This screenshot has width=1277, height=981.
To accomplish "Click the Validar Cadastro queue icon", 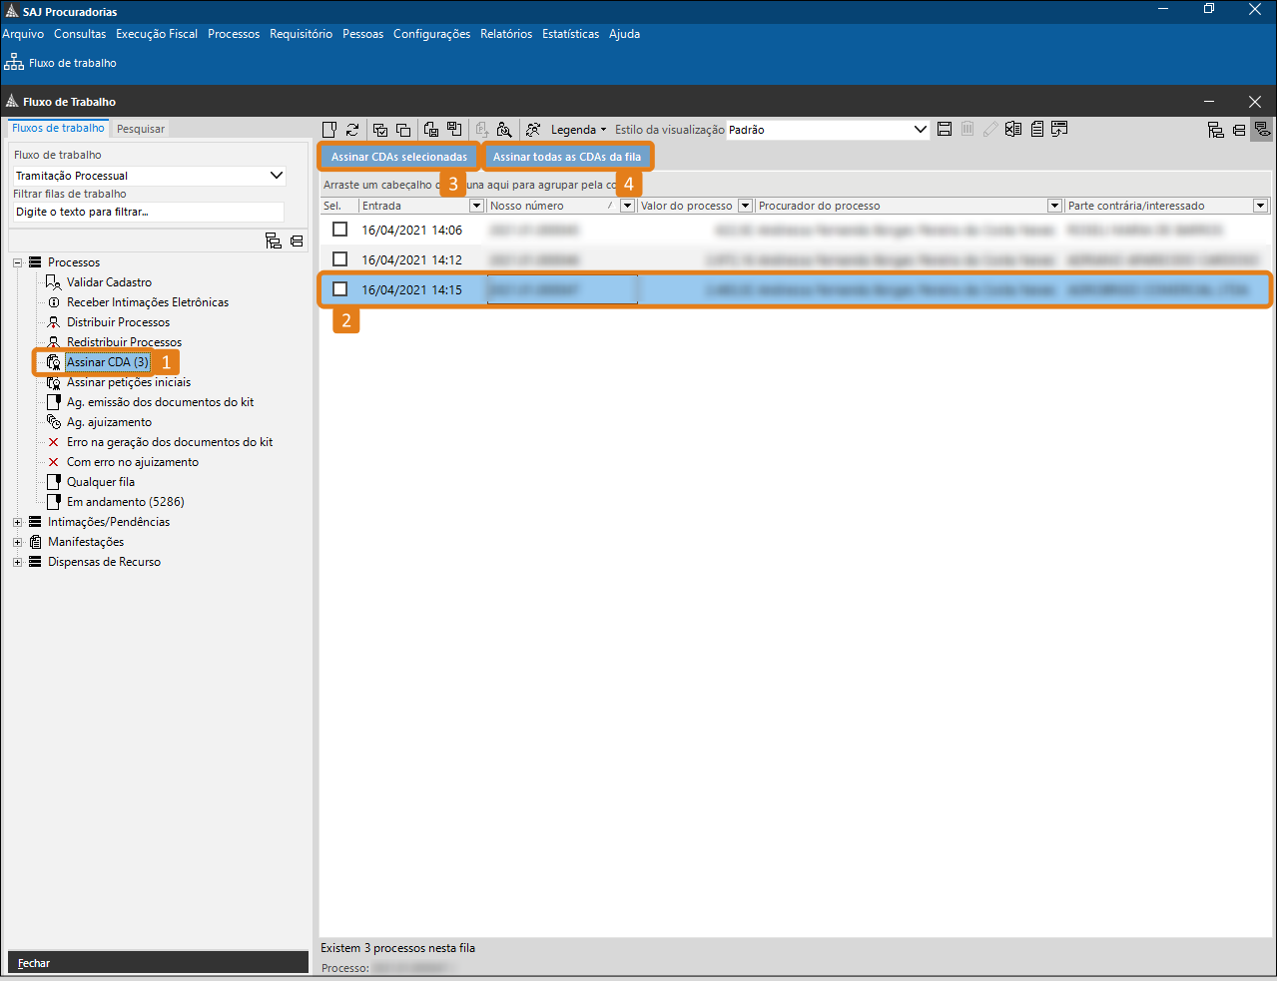I will point(54,282).
